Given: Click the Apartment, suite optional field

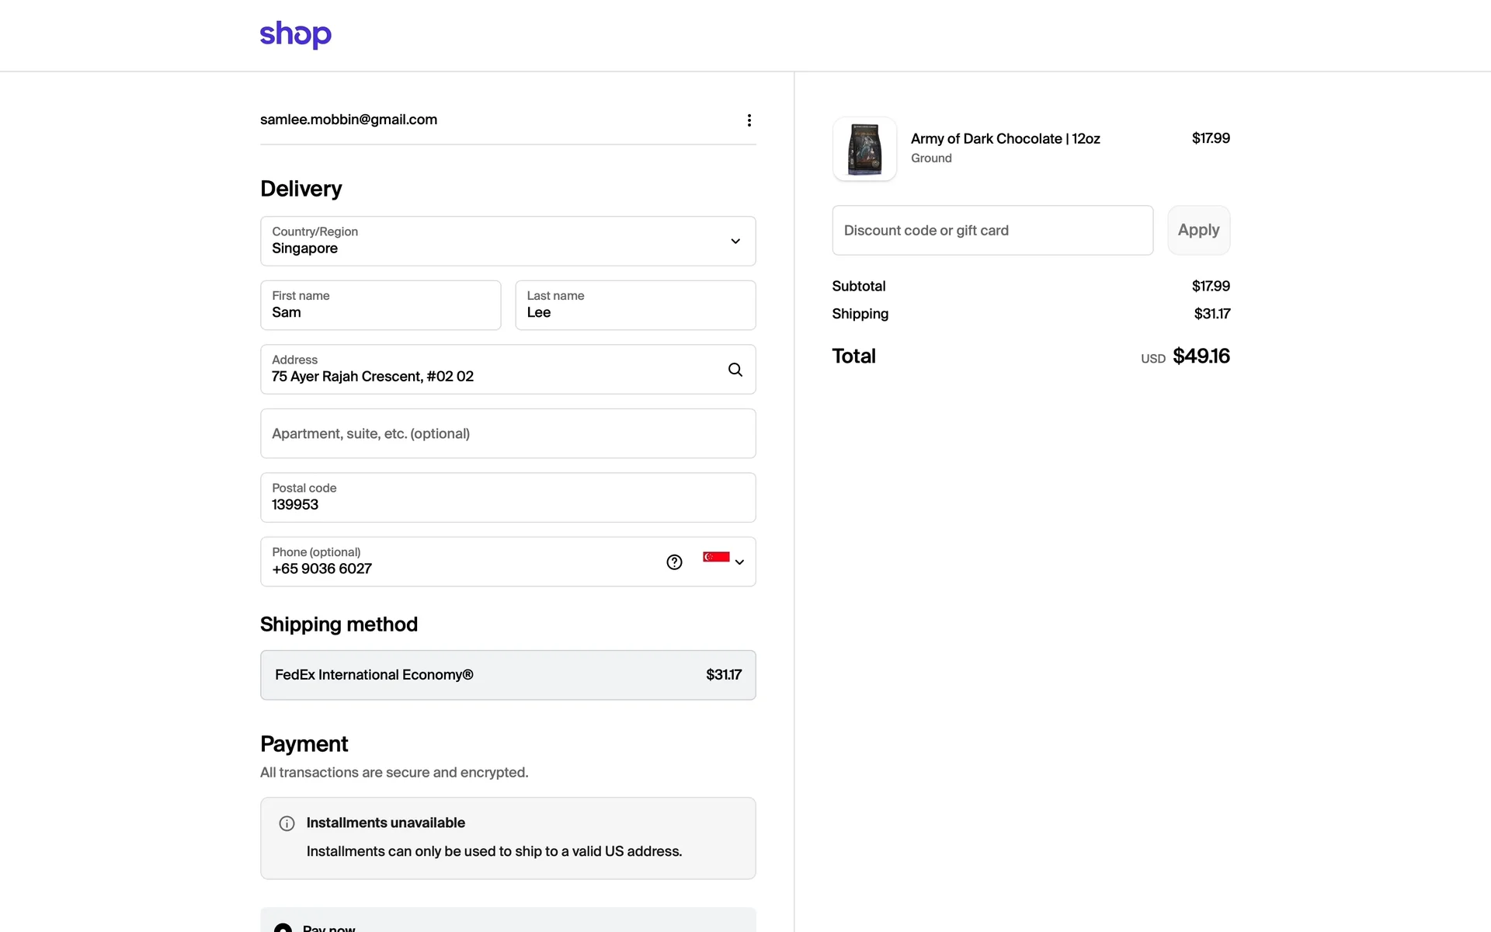Looking at the screenshot, I should (508, 433).
